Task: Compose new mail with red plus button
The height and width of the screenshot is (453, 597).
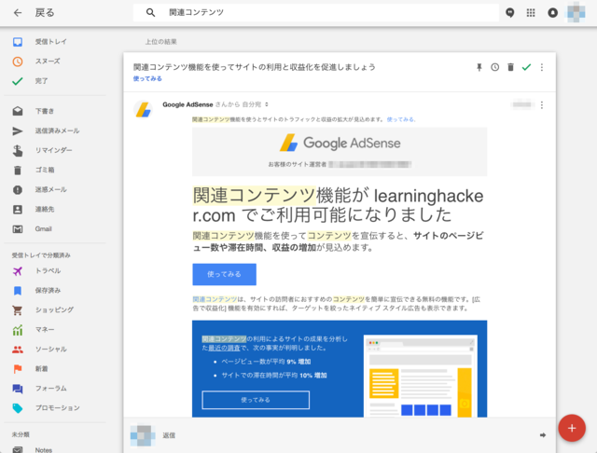Action: coord(572,428)
